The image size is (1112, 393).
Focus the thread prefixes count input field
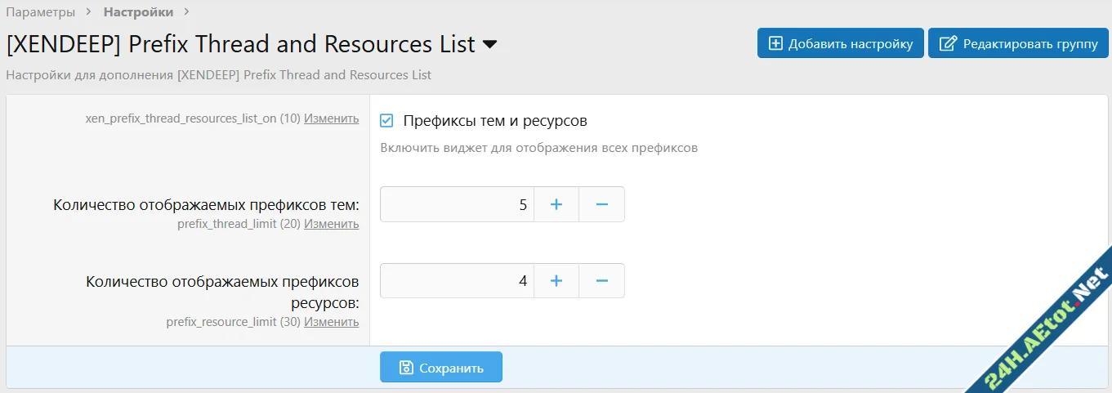[457, 204]
